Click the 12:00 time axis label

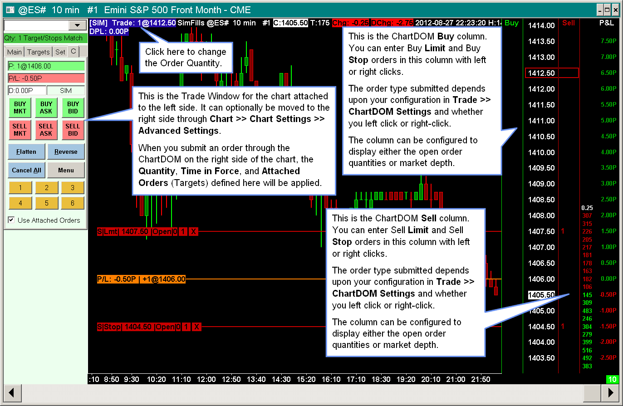(206, 379)
